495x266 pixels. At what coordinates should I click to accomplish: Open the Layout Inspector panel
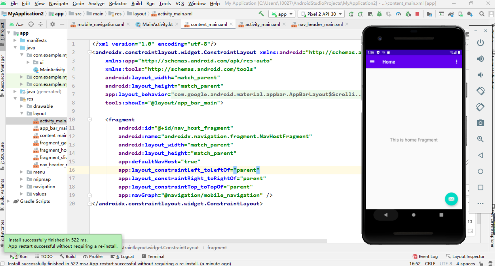465,256
